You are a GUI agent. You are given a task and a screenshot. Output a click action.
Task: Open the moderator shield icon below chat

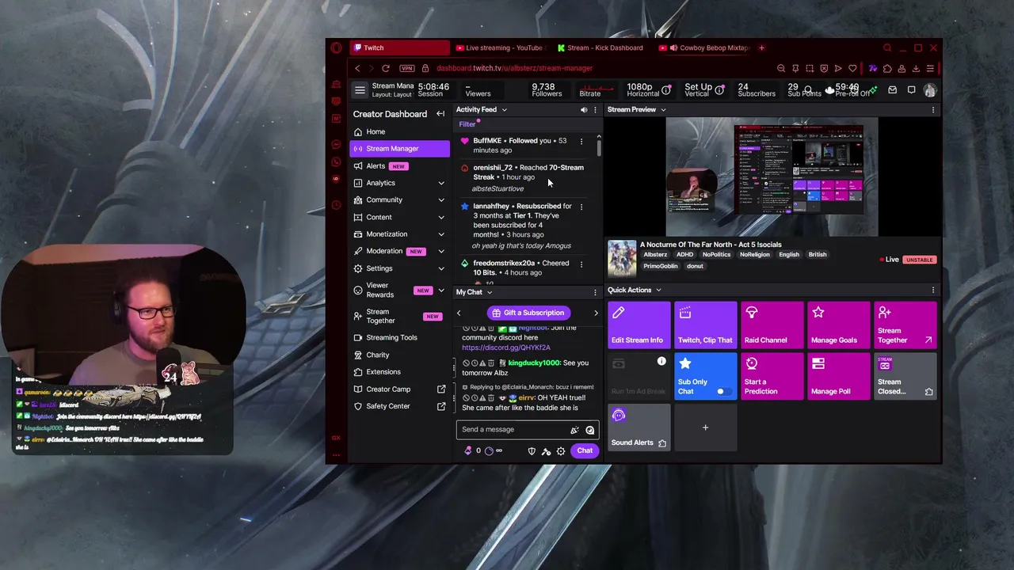pyautogui.click(x=532, y=451)
